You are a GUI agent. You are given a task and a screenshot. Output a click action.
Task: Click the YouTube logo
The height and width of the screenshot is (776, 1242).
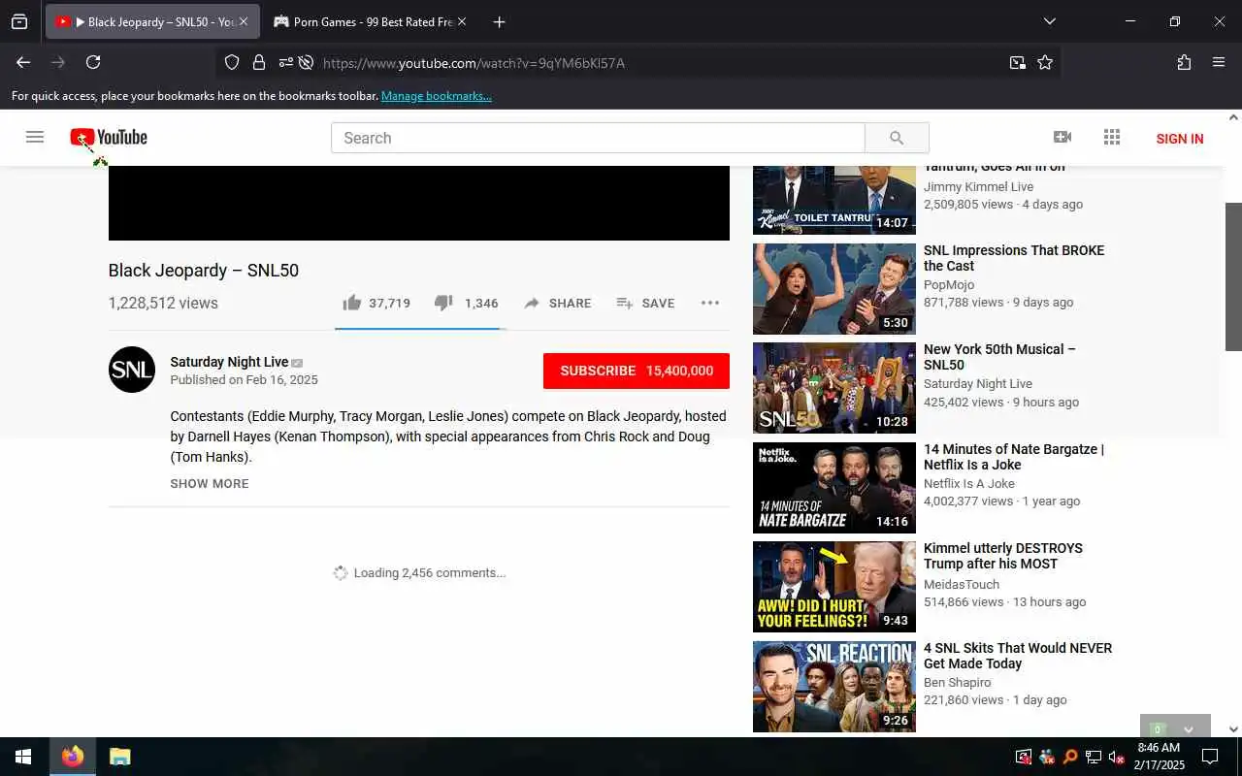109,138
